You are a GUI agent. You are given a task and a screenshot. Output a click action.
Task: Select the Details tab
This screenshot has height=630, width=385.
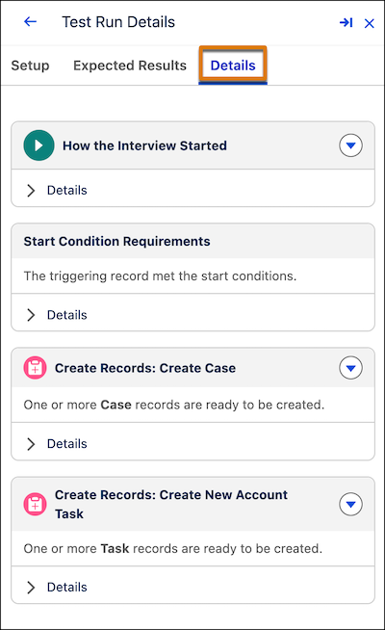point(233,66)
